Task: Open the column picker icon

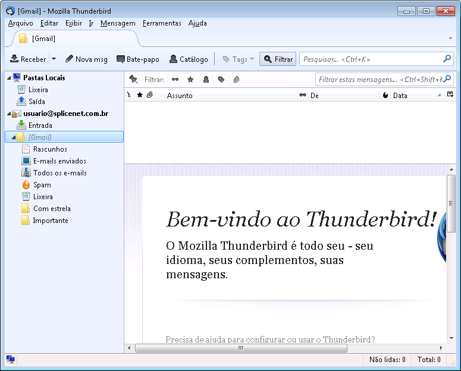Action: pyautogui.click(x=450, y=95)
